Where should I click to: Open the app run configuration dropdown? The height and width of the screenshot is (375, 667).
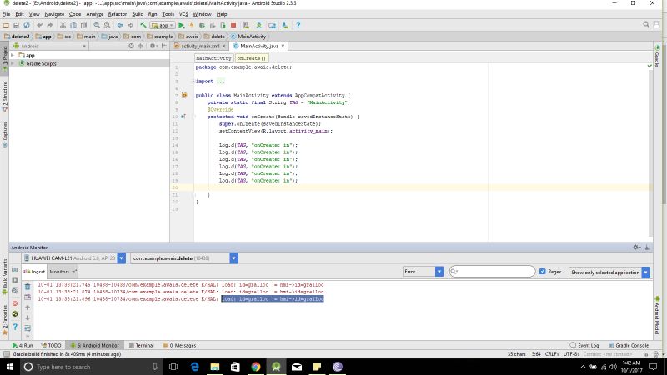point(163,25)
